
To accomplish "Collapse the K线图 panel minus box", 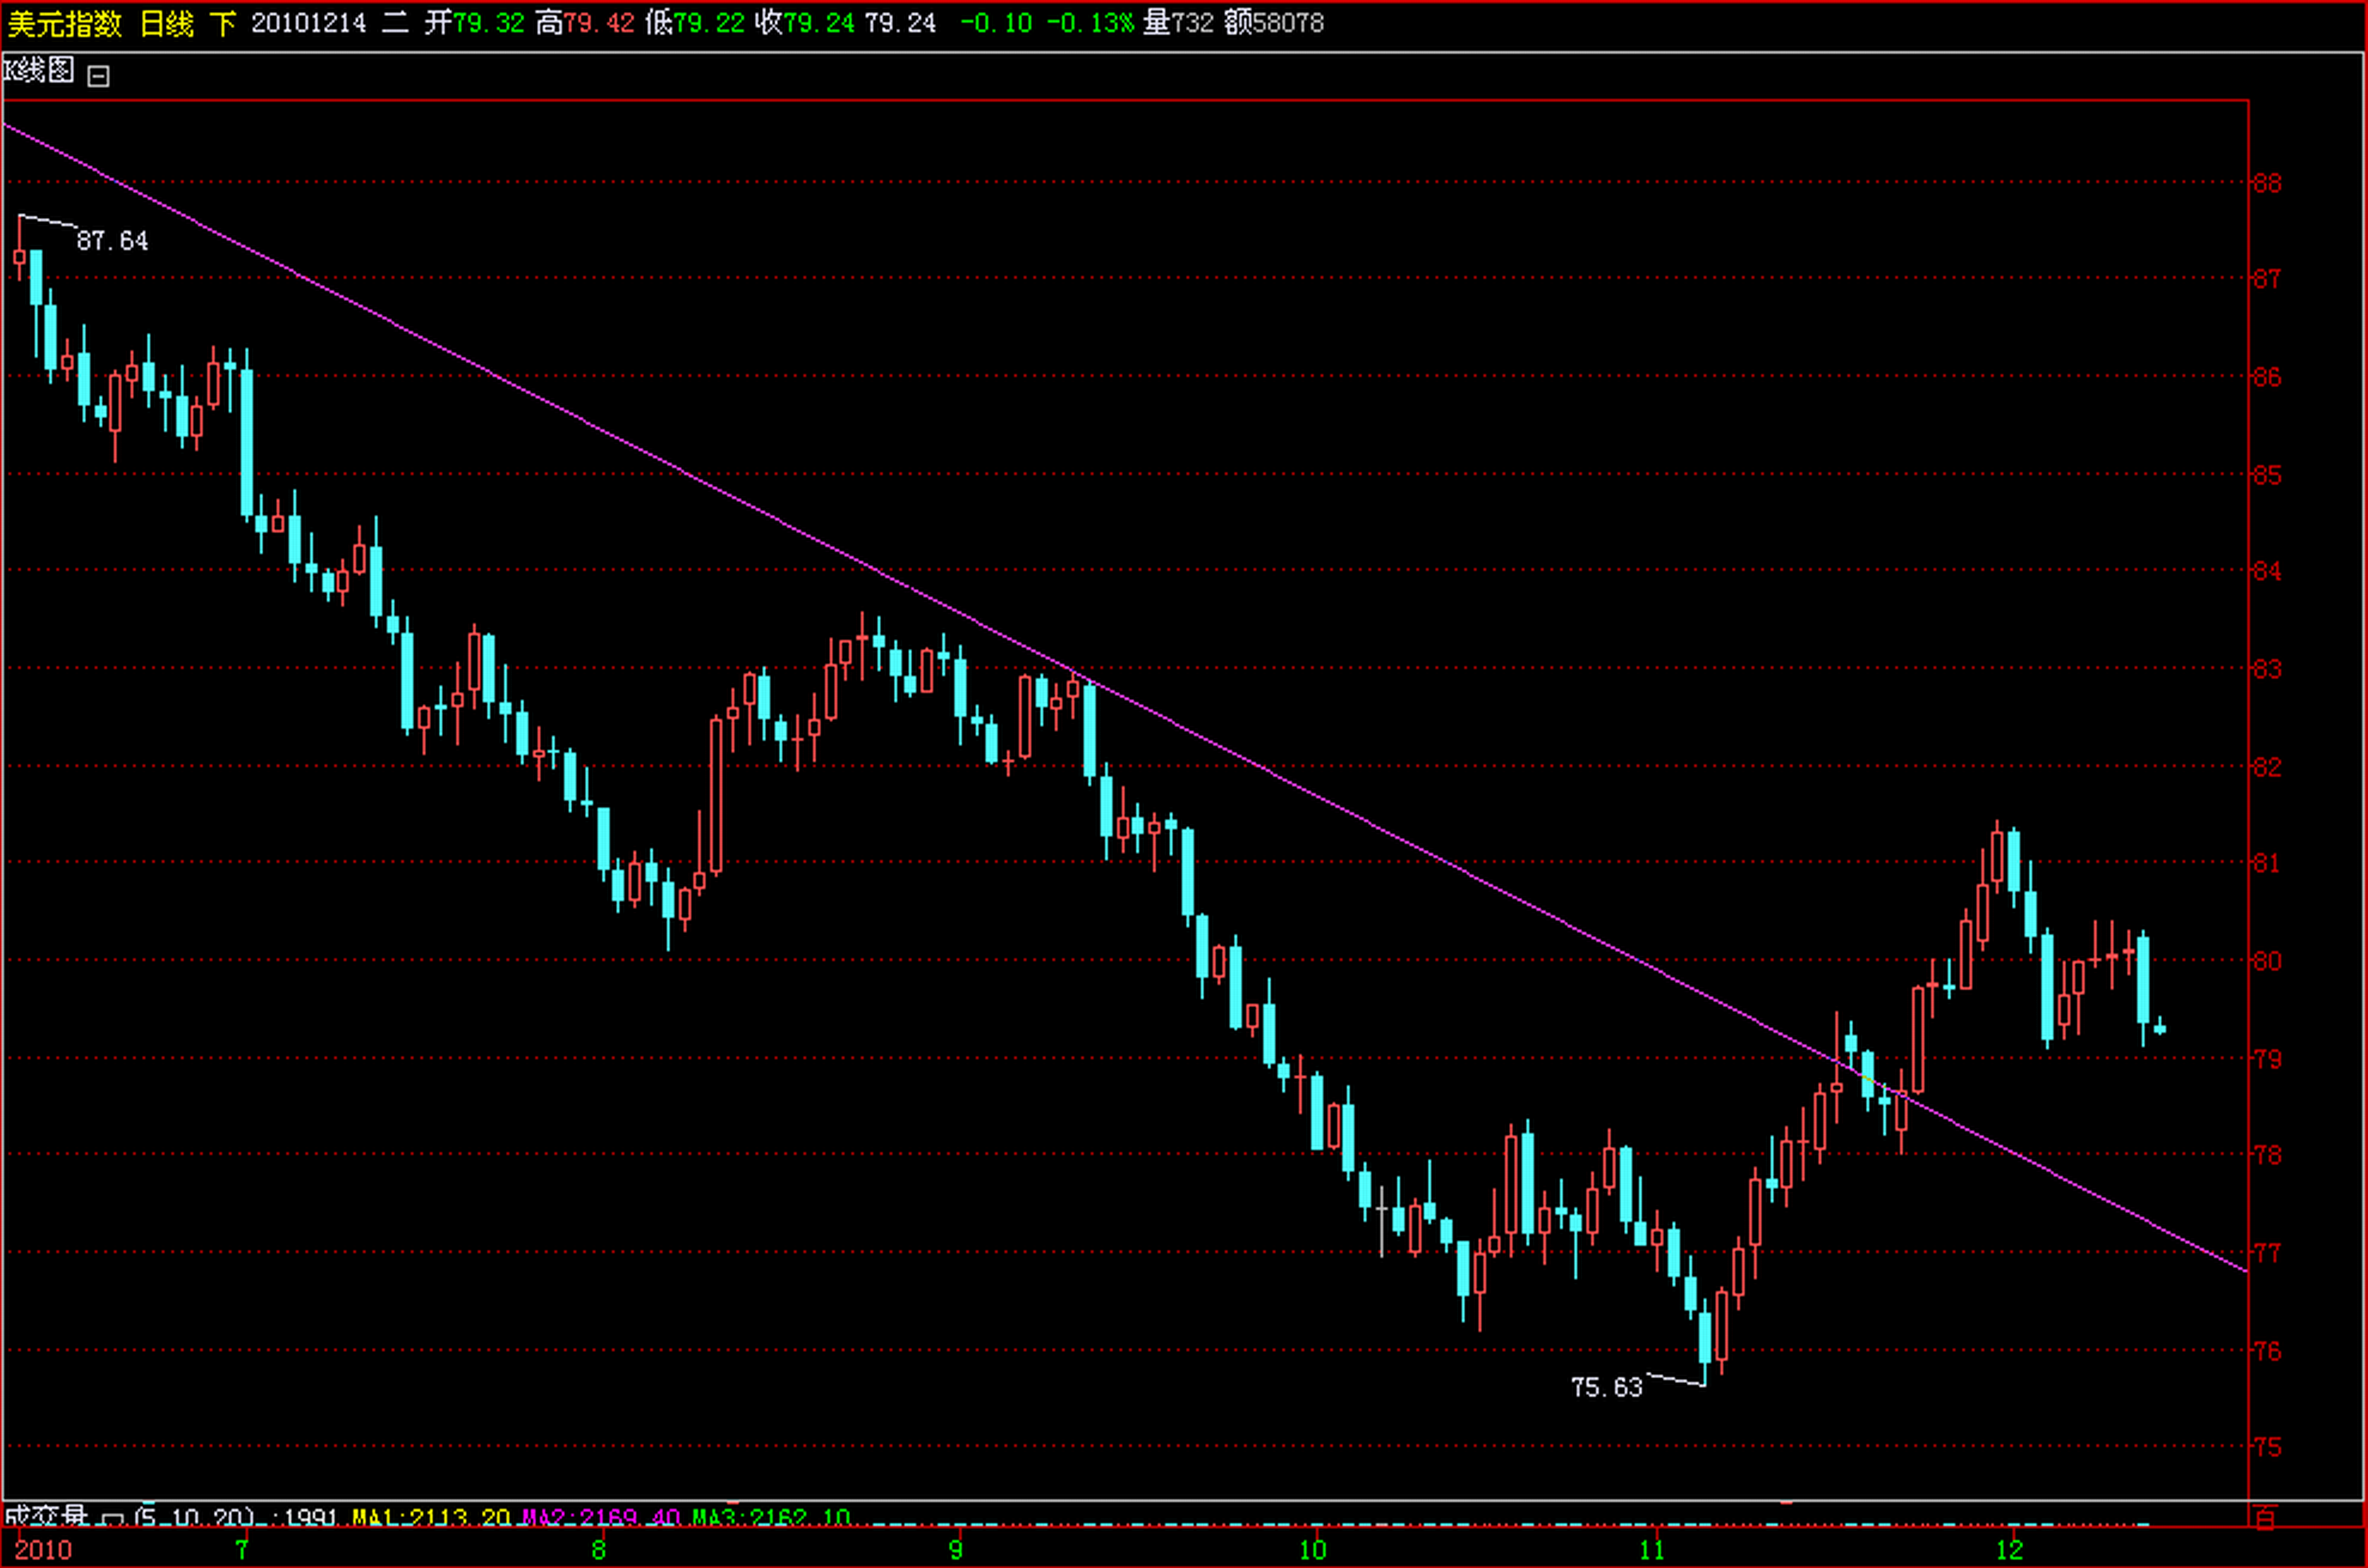I will click(98, 76).
